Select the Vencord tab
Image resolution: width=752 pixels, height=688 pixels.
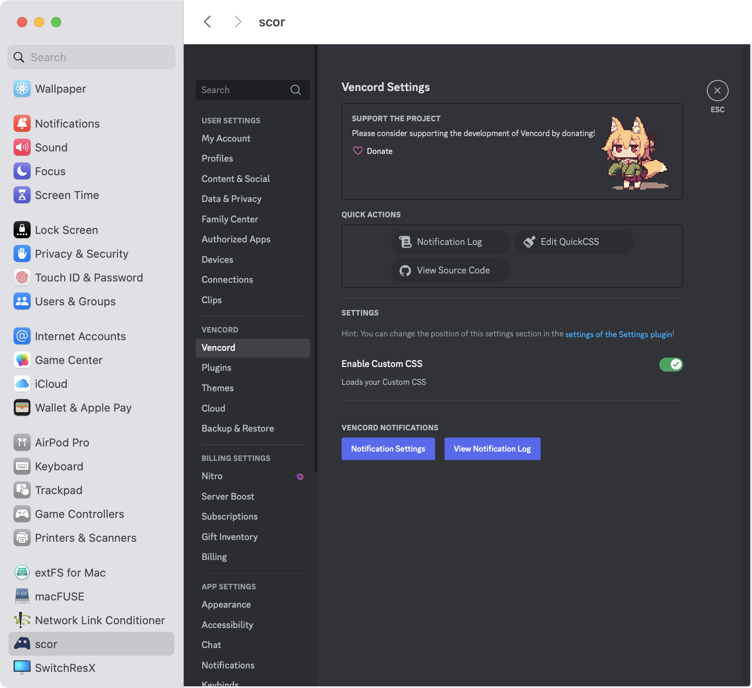253,348
